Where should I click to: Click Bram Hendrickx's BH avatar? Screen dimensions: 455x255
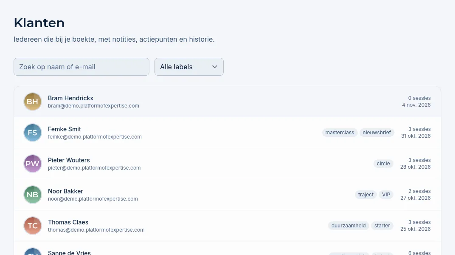coord(33,102)
